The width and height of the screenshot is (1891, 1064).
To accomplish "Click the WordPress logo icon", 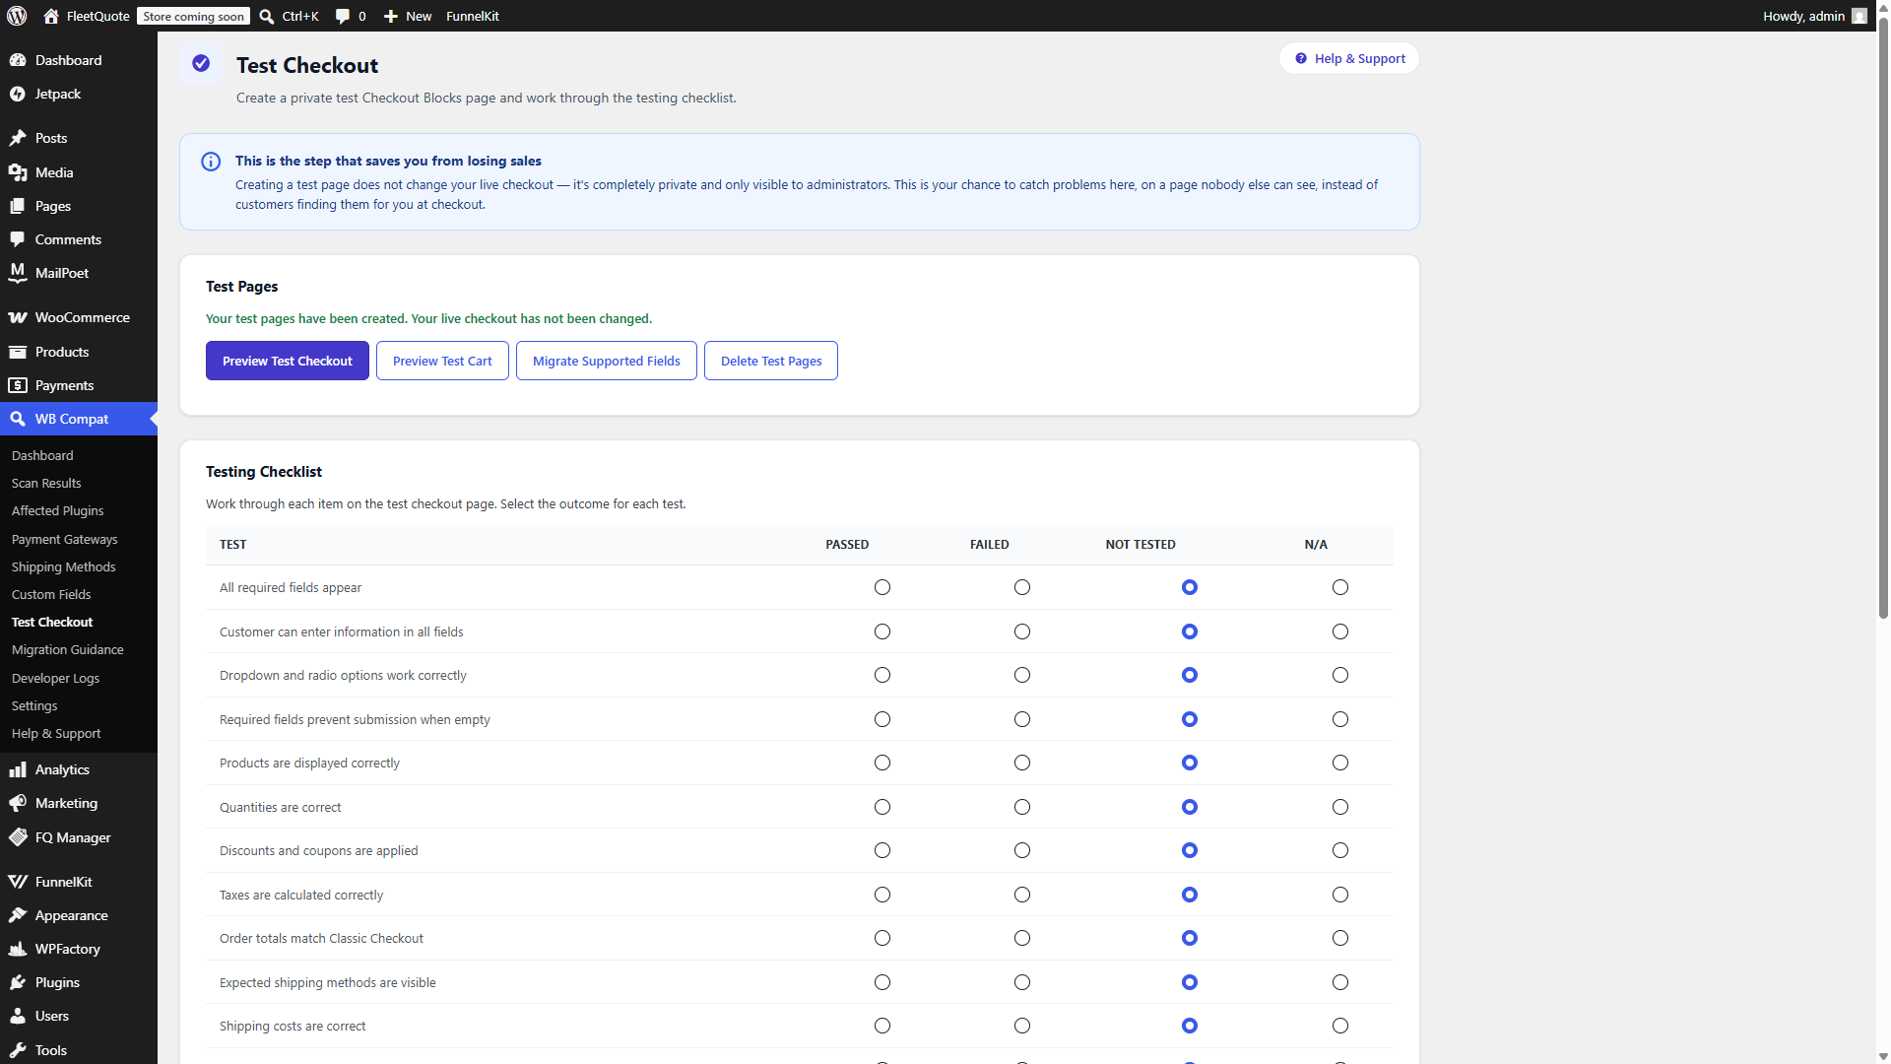I will 17,16.
